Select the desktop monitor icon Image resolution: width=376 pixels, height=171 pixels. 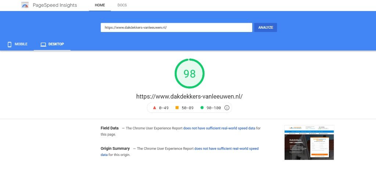click(43, 44)
